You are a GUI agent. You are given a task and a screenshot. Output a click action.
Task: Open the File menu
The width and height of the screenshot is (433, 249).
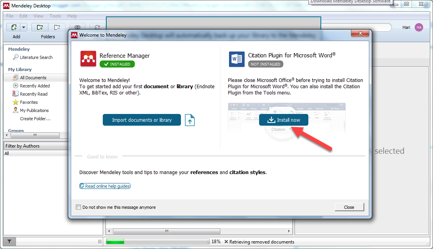[10, 16]
